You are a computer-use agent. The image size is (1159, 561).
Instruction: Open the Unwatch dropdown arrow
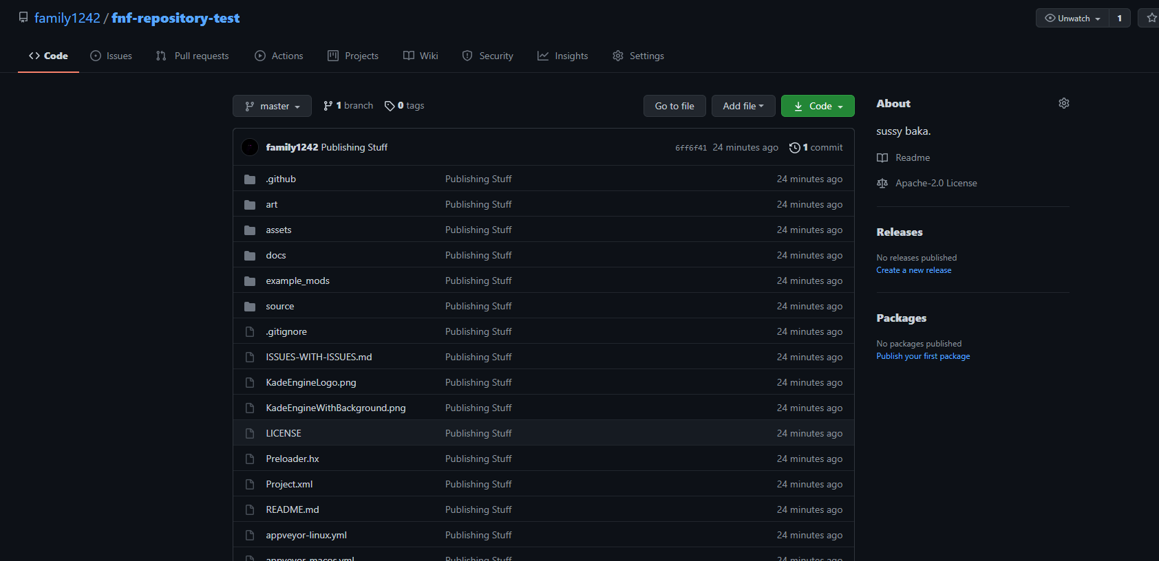(1098, 19)
